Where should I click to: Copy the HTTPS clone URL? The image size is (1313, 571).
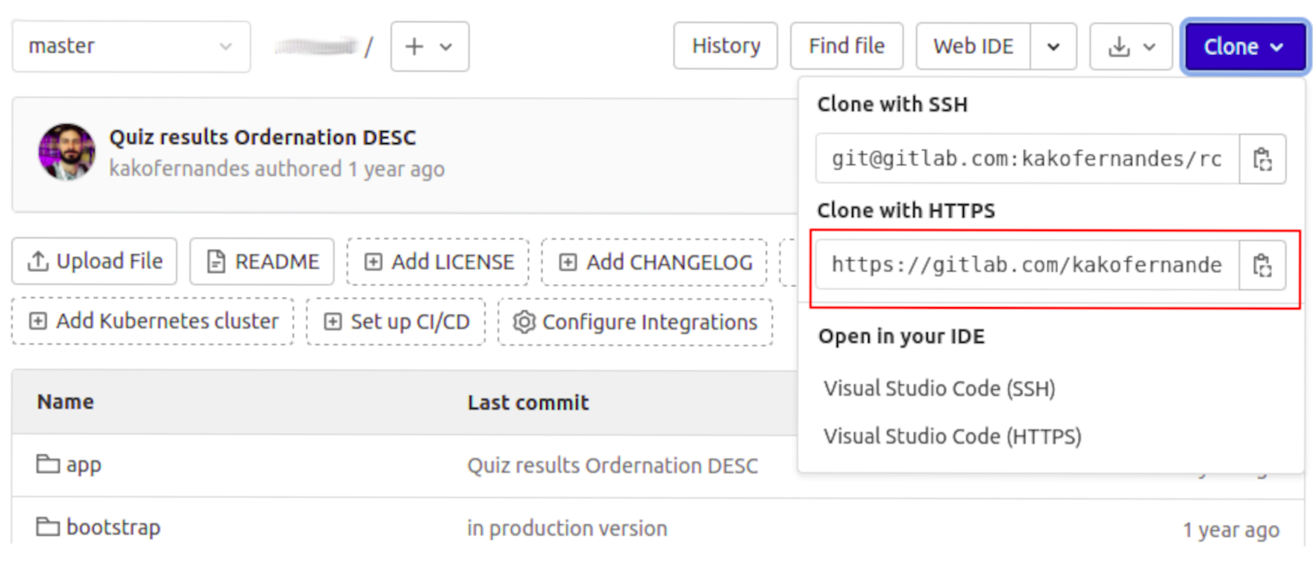[1262, 265]
